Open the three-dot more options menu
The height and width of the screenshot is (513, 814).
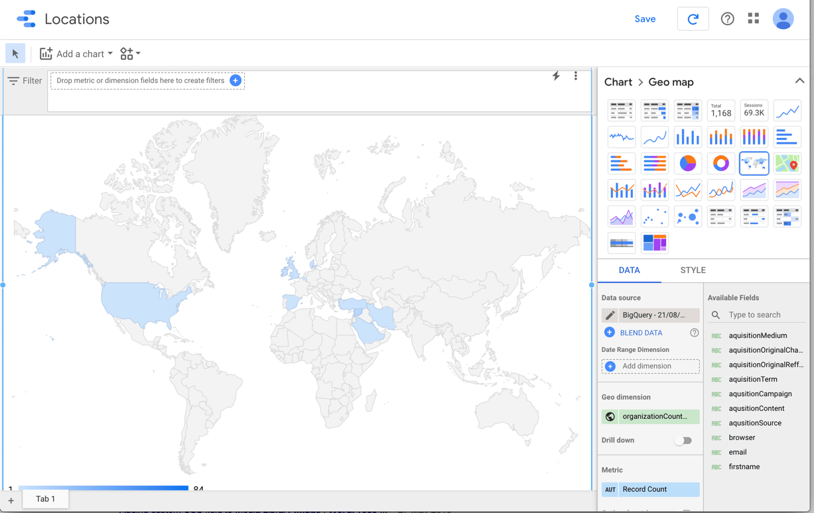[576, 76]
